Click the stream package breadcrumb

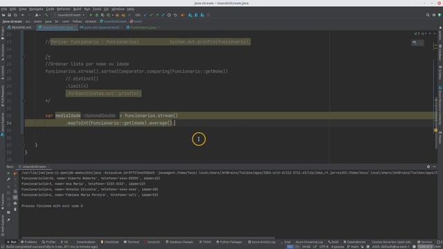coord(91,21)
